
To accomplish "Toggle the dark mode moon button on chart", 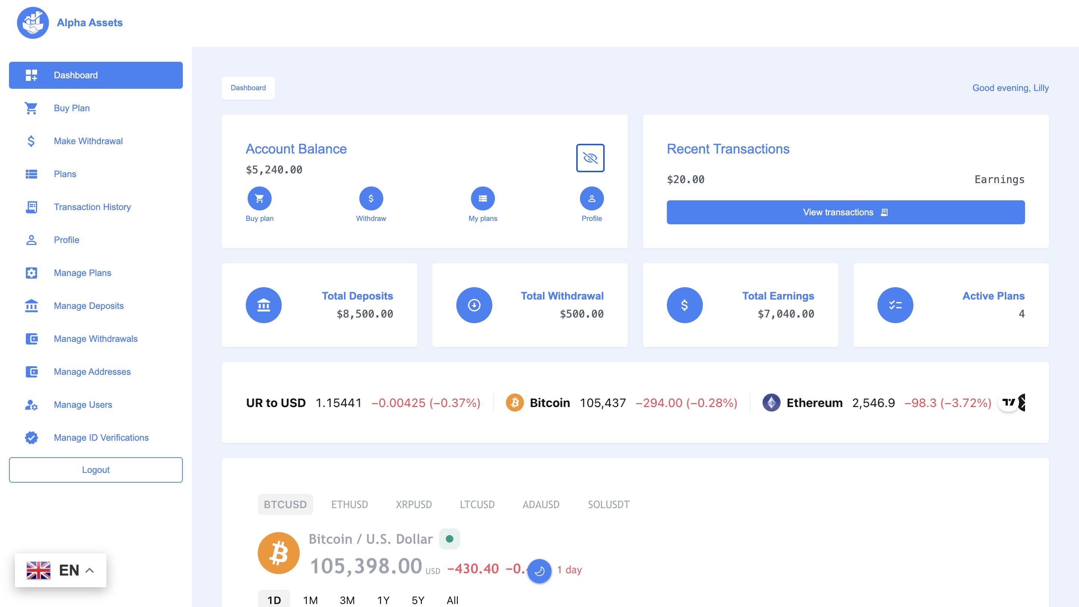I will coord(540,570).
